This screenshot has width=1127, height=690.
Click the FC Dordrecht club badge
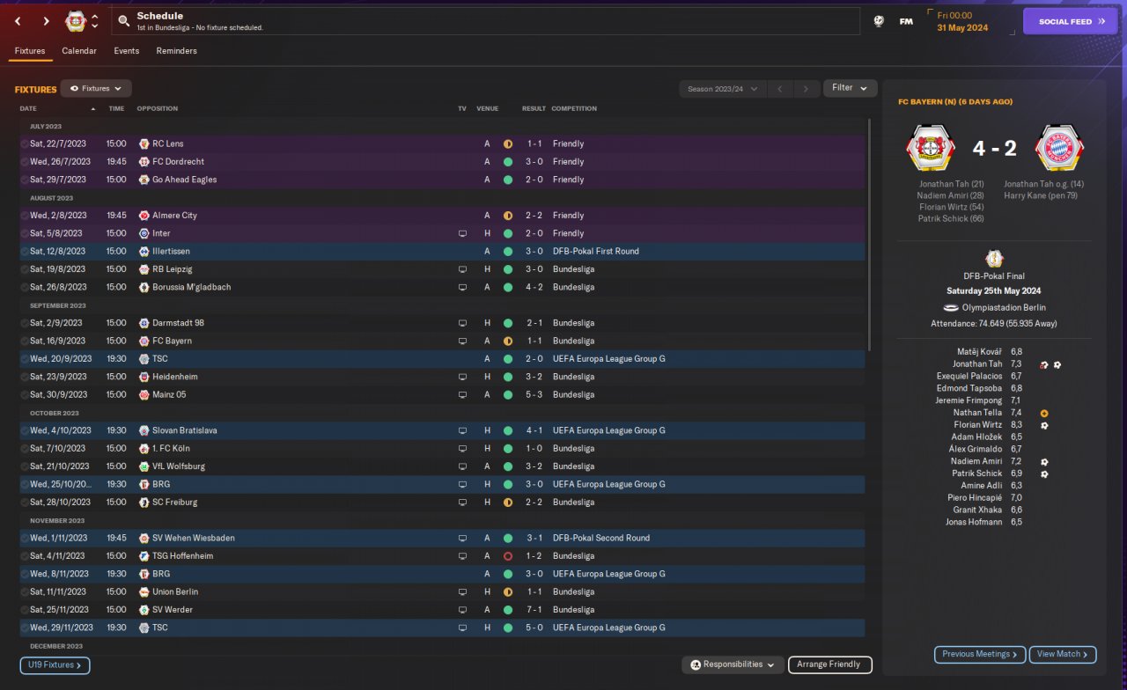click(144, 162)
